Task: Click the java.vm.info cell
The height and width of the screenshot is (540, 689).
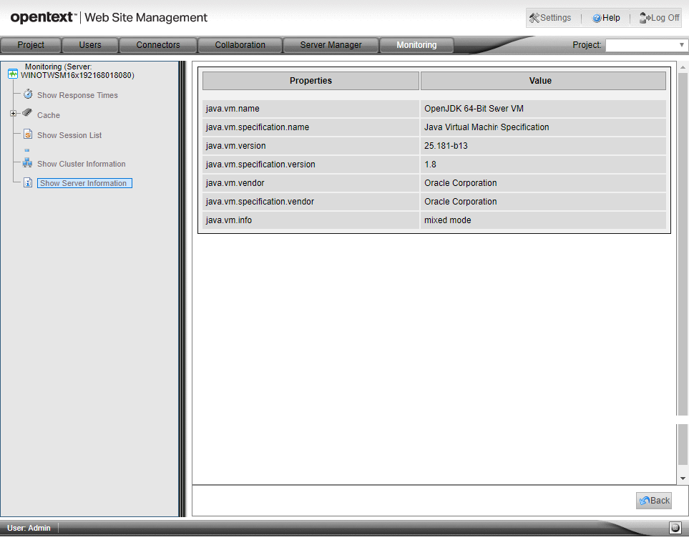Action: click(x=311, y=220)
